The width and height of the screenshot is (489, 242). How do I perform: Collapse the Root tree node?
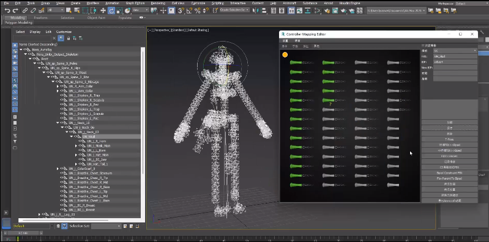click(x=30, y=59)
